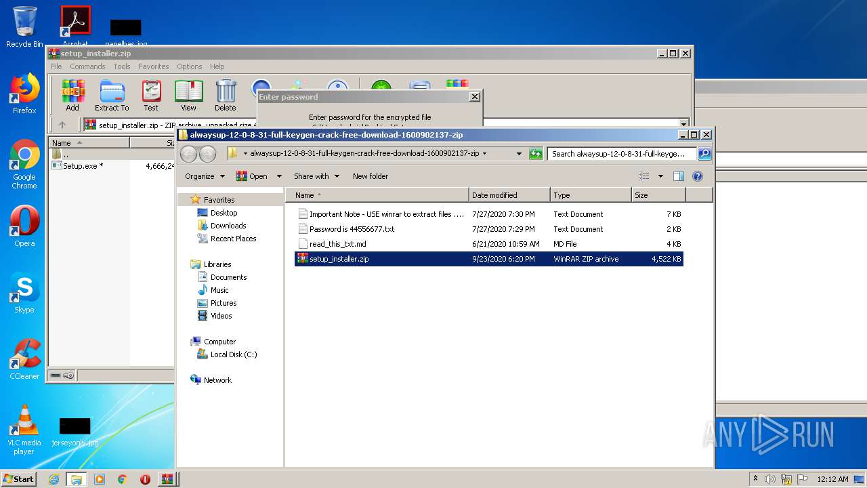
Task: Open Windows Media Player from taskbar
Action: 100,479
